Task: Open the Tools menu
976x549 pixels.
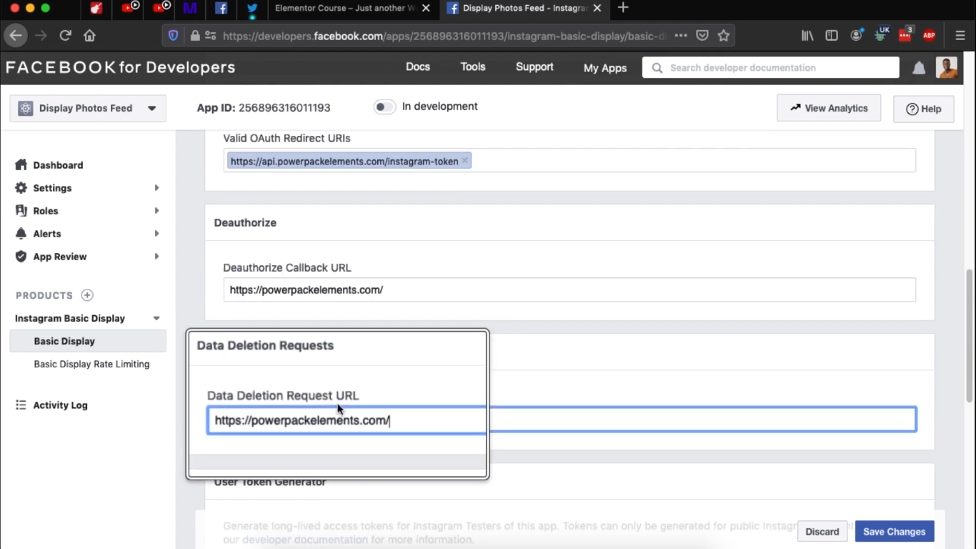Action: (473, 67)
